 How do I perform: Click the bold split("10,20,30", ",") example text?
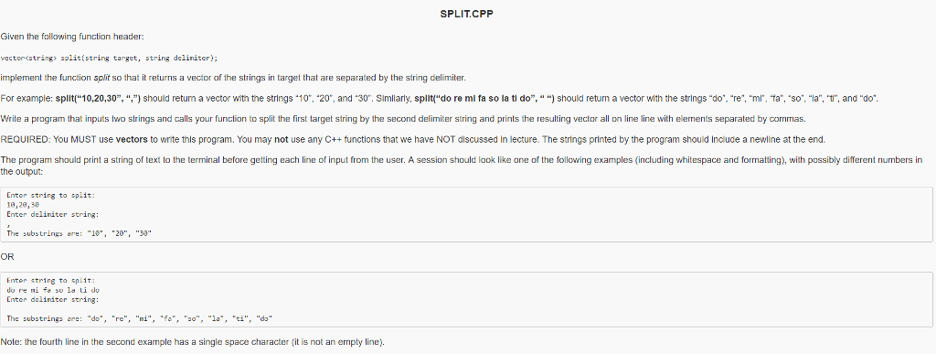pyautogui.click(x=99, y=98)
